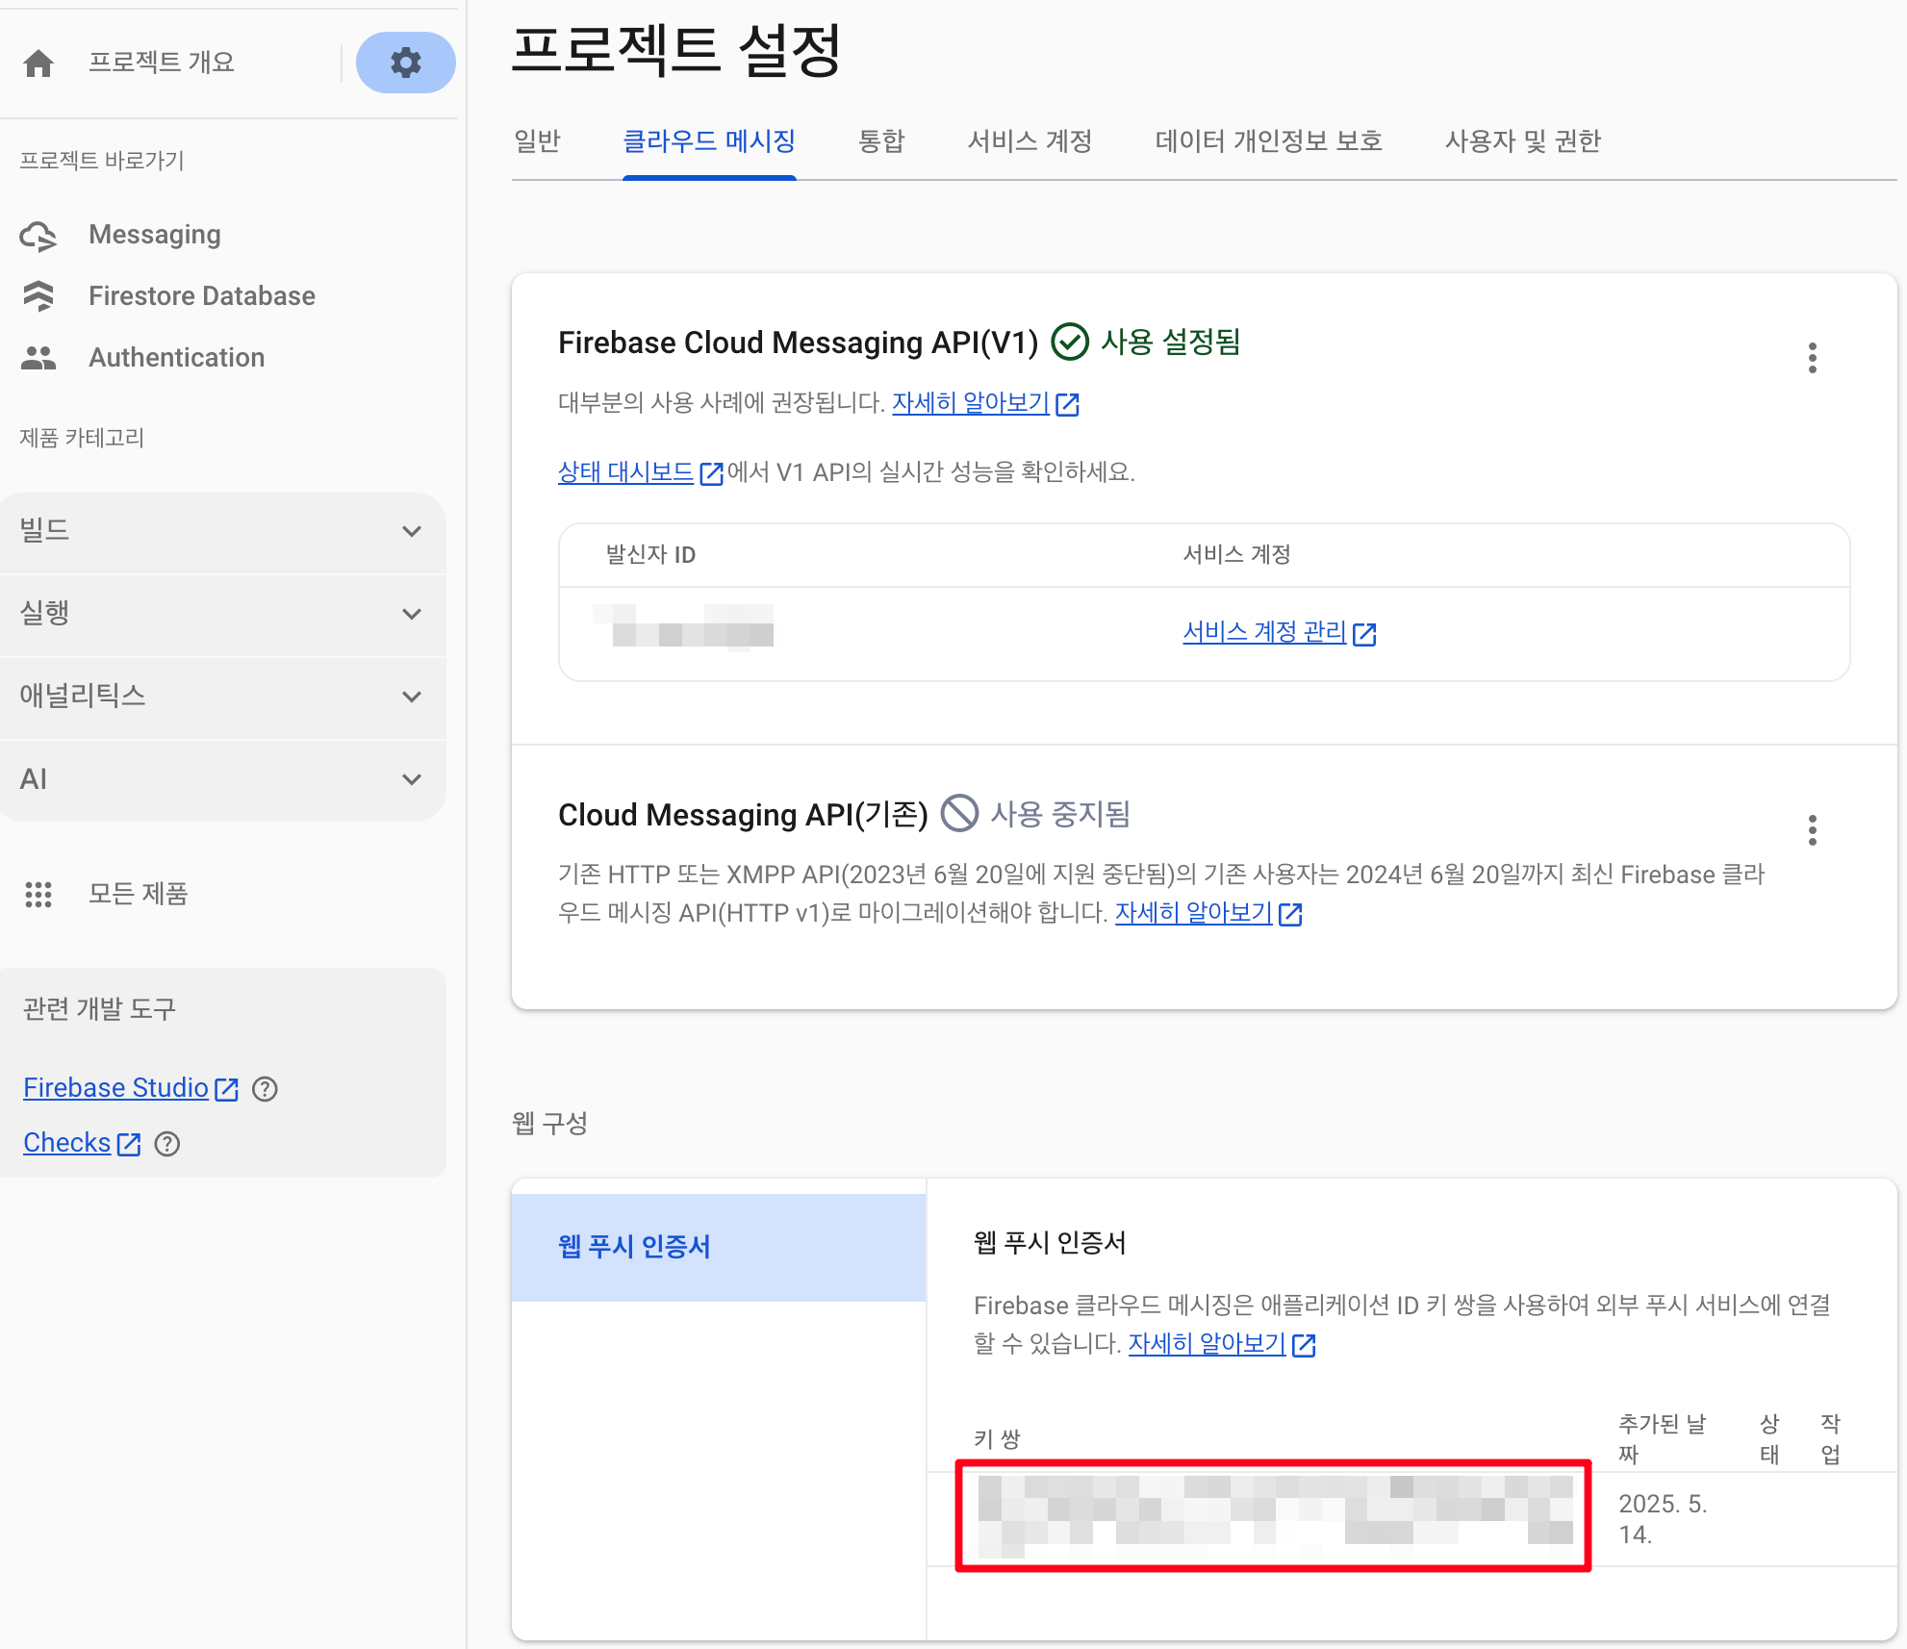Open the Firestore Database shortcut icon
Image resolution: width=1907 pixels, height=1649 pixels.
[38, 296]
